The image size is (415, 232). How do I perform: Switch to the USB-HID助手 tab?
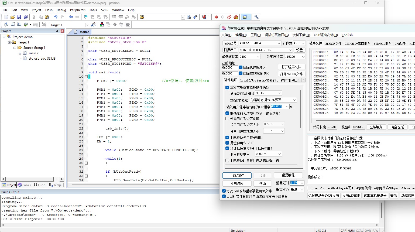pyautogui.click(x=383, y=43)
